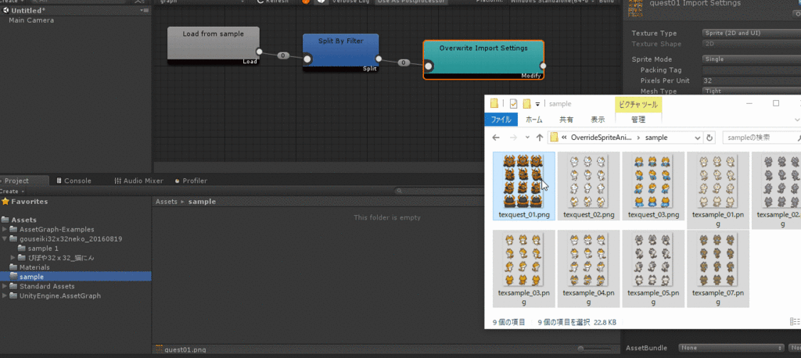801x358 pixels.
Task: Open the Sprite Mode dropdown
Action: click(x=752, y=59)
